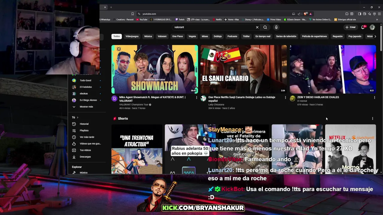Click the Lady Chicatana channel avatar
This screenshot has height=215, width=383.
[x=203, y=99]
